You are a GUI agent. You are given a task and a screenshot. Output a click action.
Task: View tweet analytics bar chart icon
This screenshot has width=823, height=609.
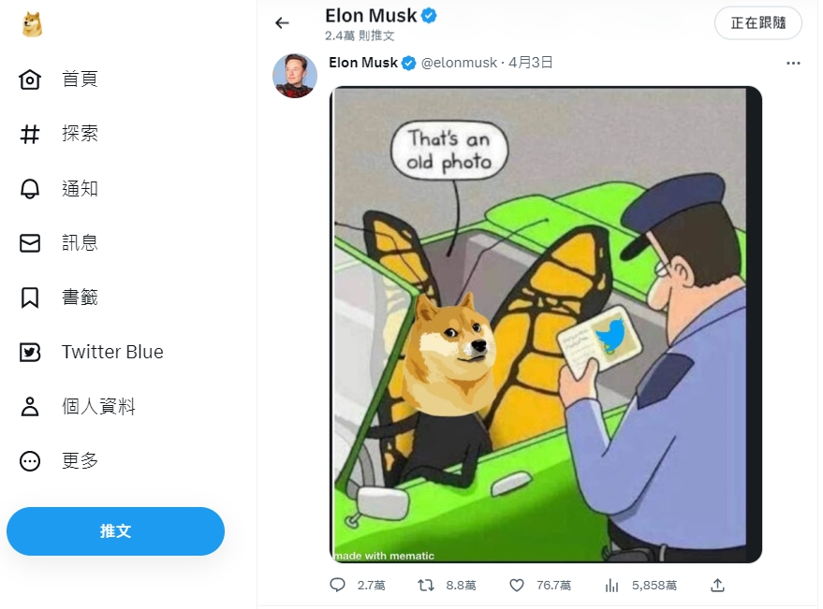[x=612, y=585]
